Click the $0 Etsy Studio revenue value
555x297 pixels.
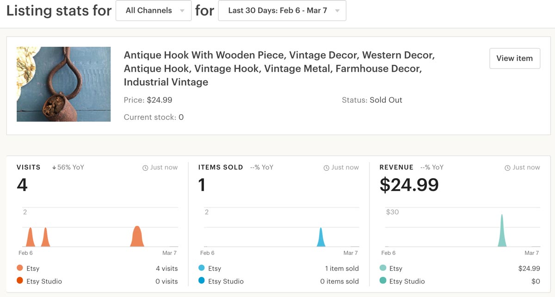tap(536, 281)
